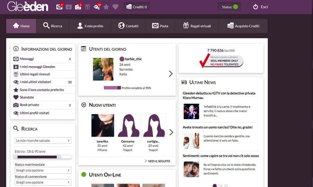Show next user of the day arrow
Viewport: 313px width, 187px height.
point(171,74)
